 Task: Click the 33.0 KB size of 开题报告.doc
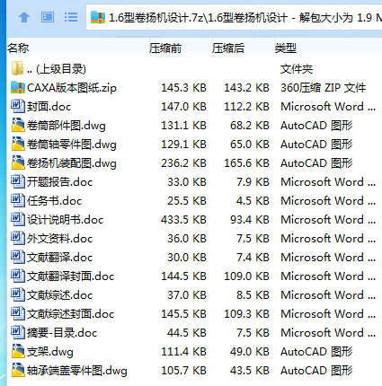tap(186, 182)
